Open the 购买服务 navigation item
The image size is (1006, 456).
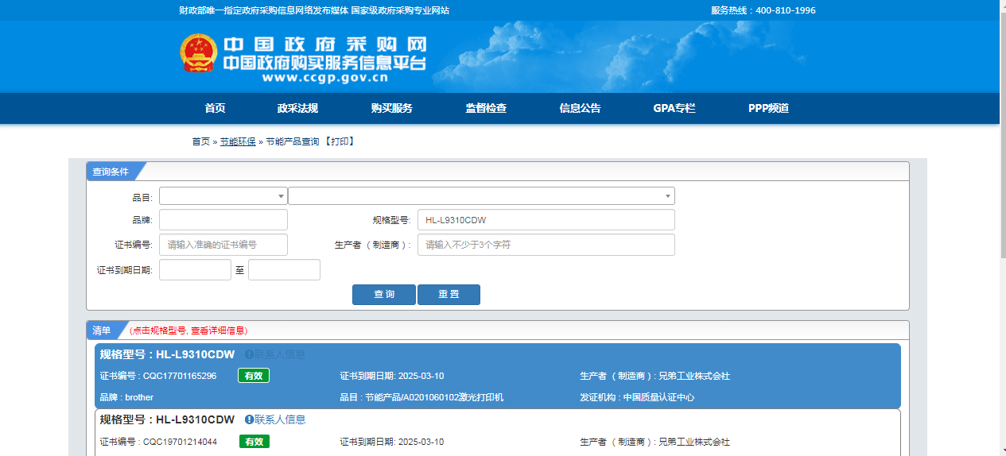(391, 109)
